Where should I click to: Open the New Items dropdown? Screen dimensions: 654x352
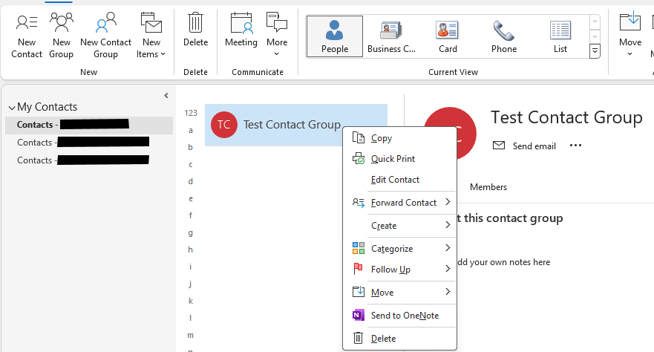[x=151, y=36]
